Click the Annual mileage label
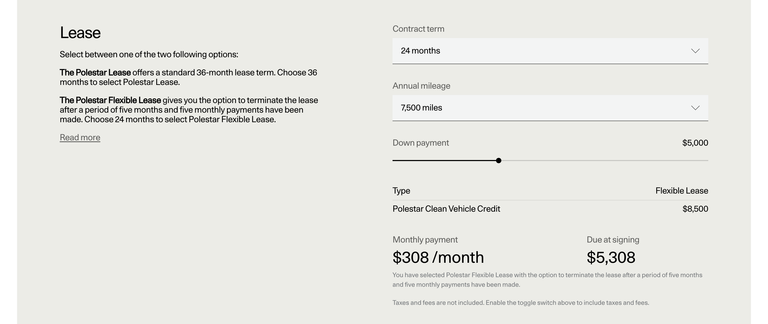 [421, 86]
